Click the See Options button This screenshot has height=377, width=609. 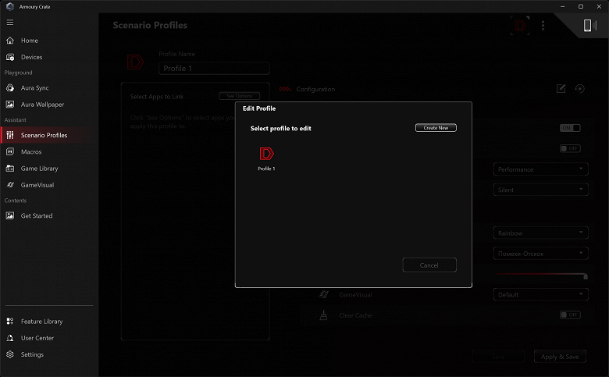pyautogui.click(x=240, y=96)
